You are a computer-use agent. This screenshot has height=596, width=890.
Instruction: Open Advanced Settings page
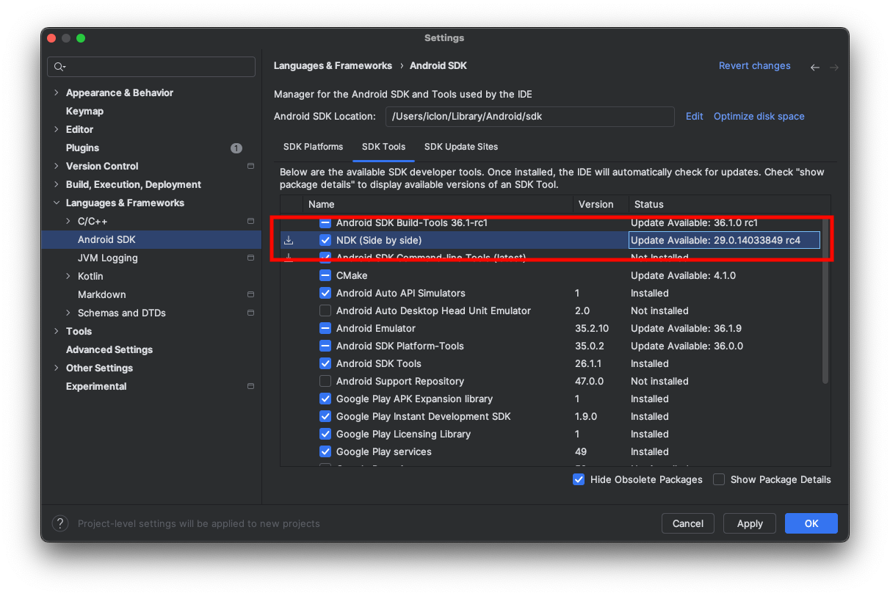pyautogui.click(x=109, y=349)
